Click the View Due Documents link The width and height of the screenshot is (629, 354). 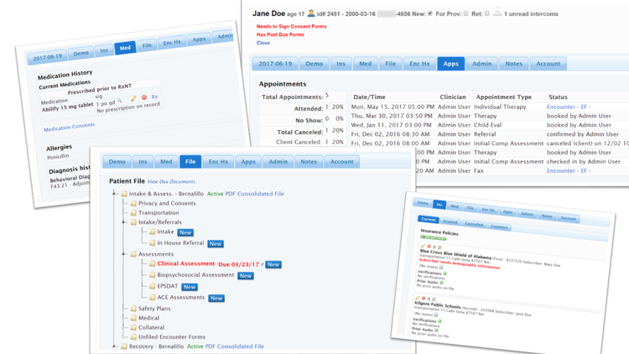pos(171,182)
